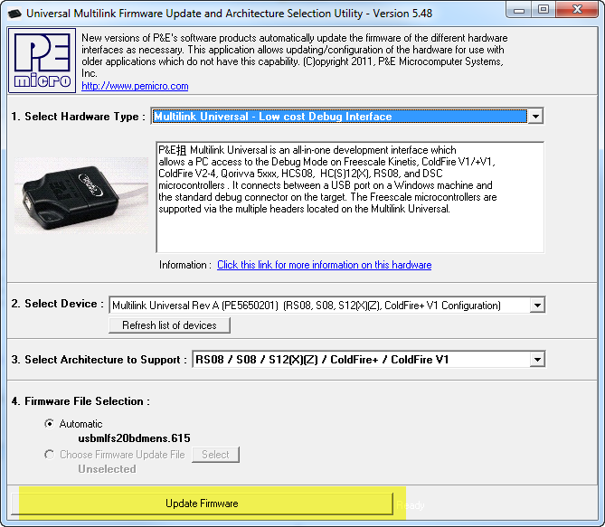Screen dimensions: 605x527
Task: Click the Update Firmware button
Action: click(202, 503)
